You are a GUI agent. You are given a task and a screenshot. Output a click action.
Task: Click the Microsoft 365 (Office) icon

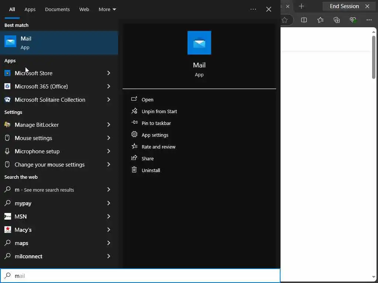point(7,86)
